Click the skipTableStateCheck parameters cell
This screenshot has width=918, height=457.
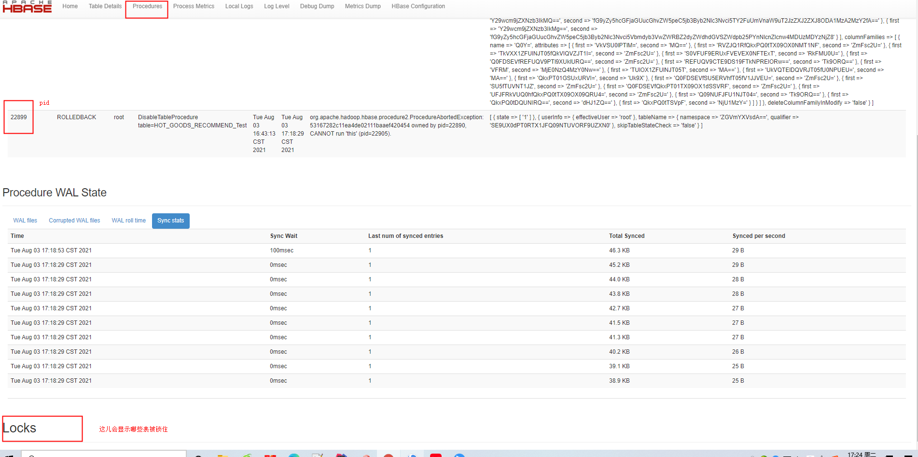pyautogui.click(x=644, y=121)
